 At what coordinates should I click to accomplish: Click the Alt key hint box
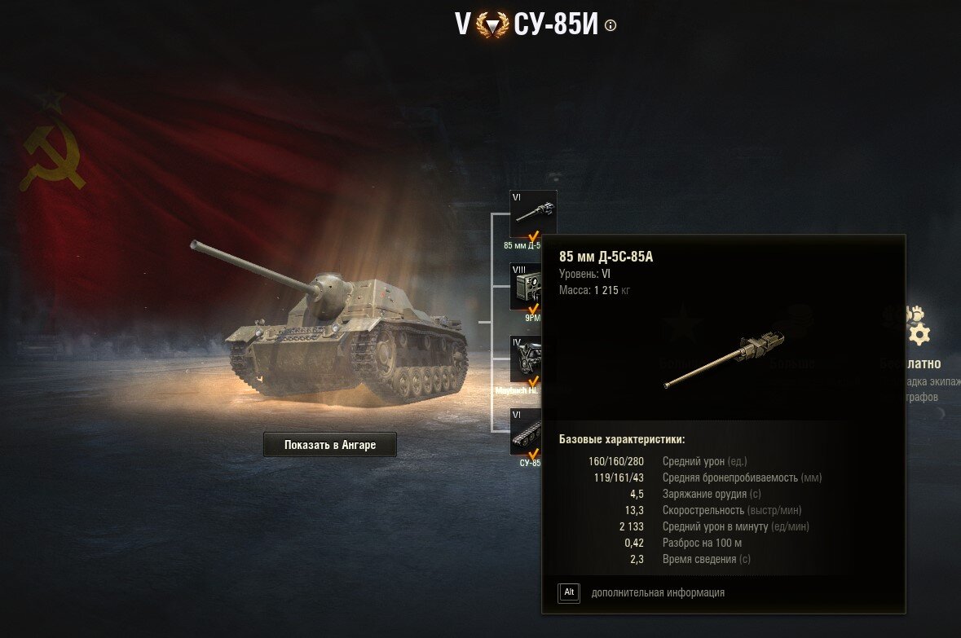pyautogui.click(x=569, y=592)
